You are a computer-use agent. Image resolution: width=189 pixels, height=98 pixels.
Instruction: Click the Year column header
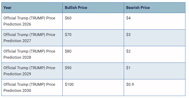click(32, 8)
